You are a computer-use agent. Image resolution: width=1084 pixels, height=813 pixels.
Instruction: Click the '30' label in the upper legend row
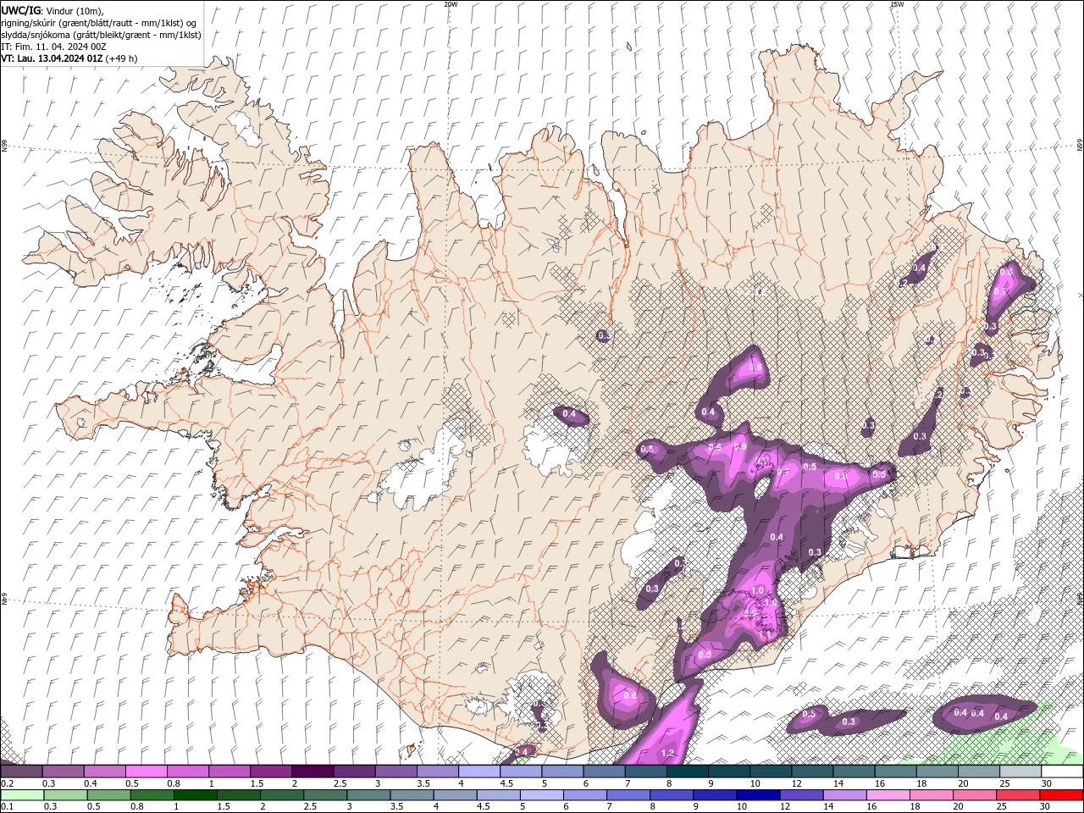click(x=1047, y=783)
